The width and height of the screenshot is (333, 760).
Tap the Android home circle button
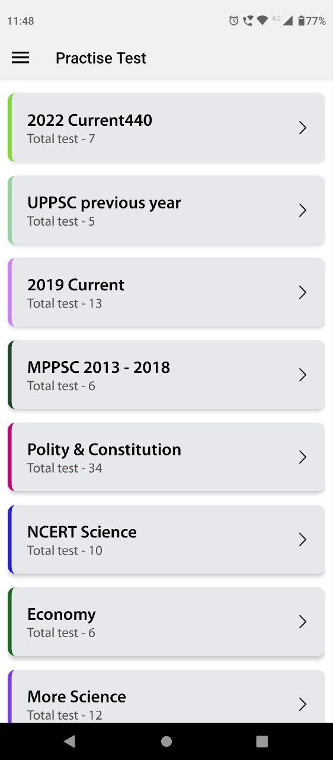(x=166, y=741)
